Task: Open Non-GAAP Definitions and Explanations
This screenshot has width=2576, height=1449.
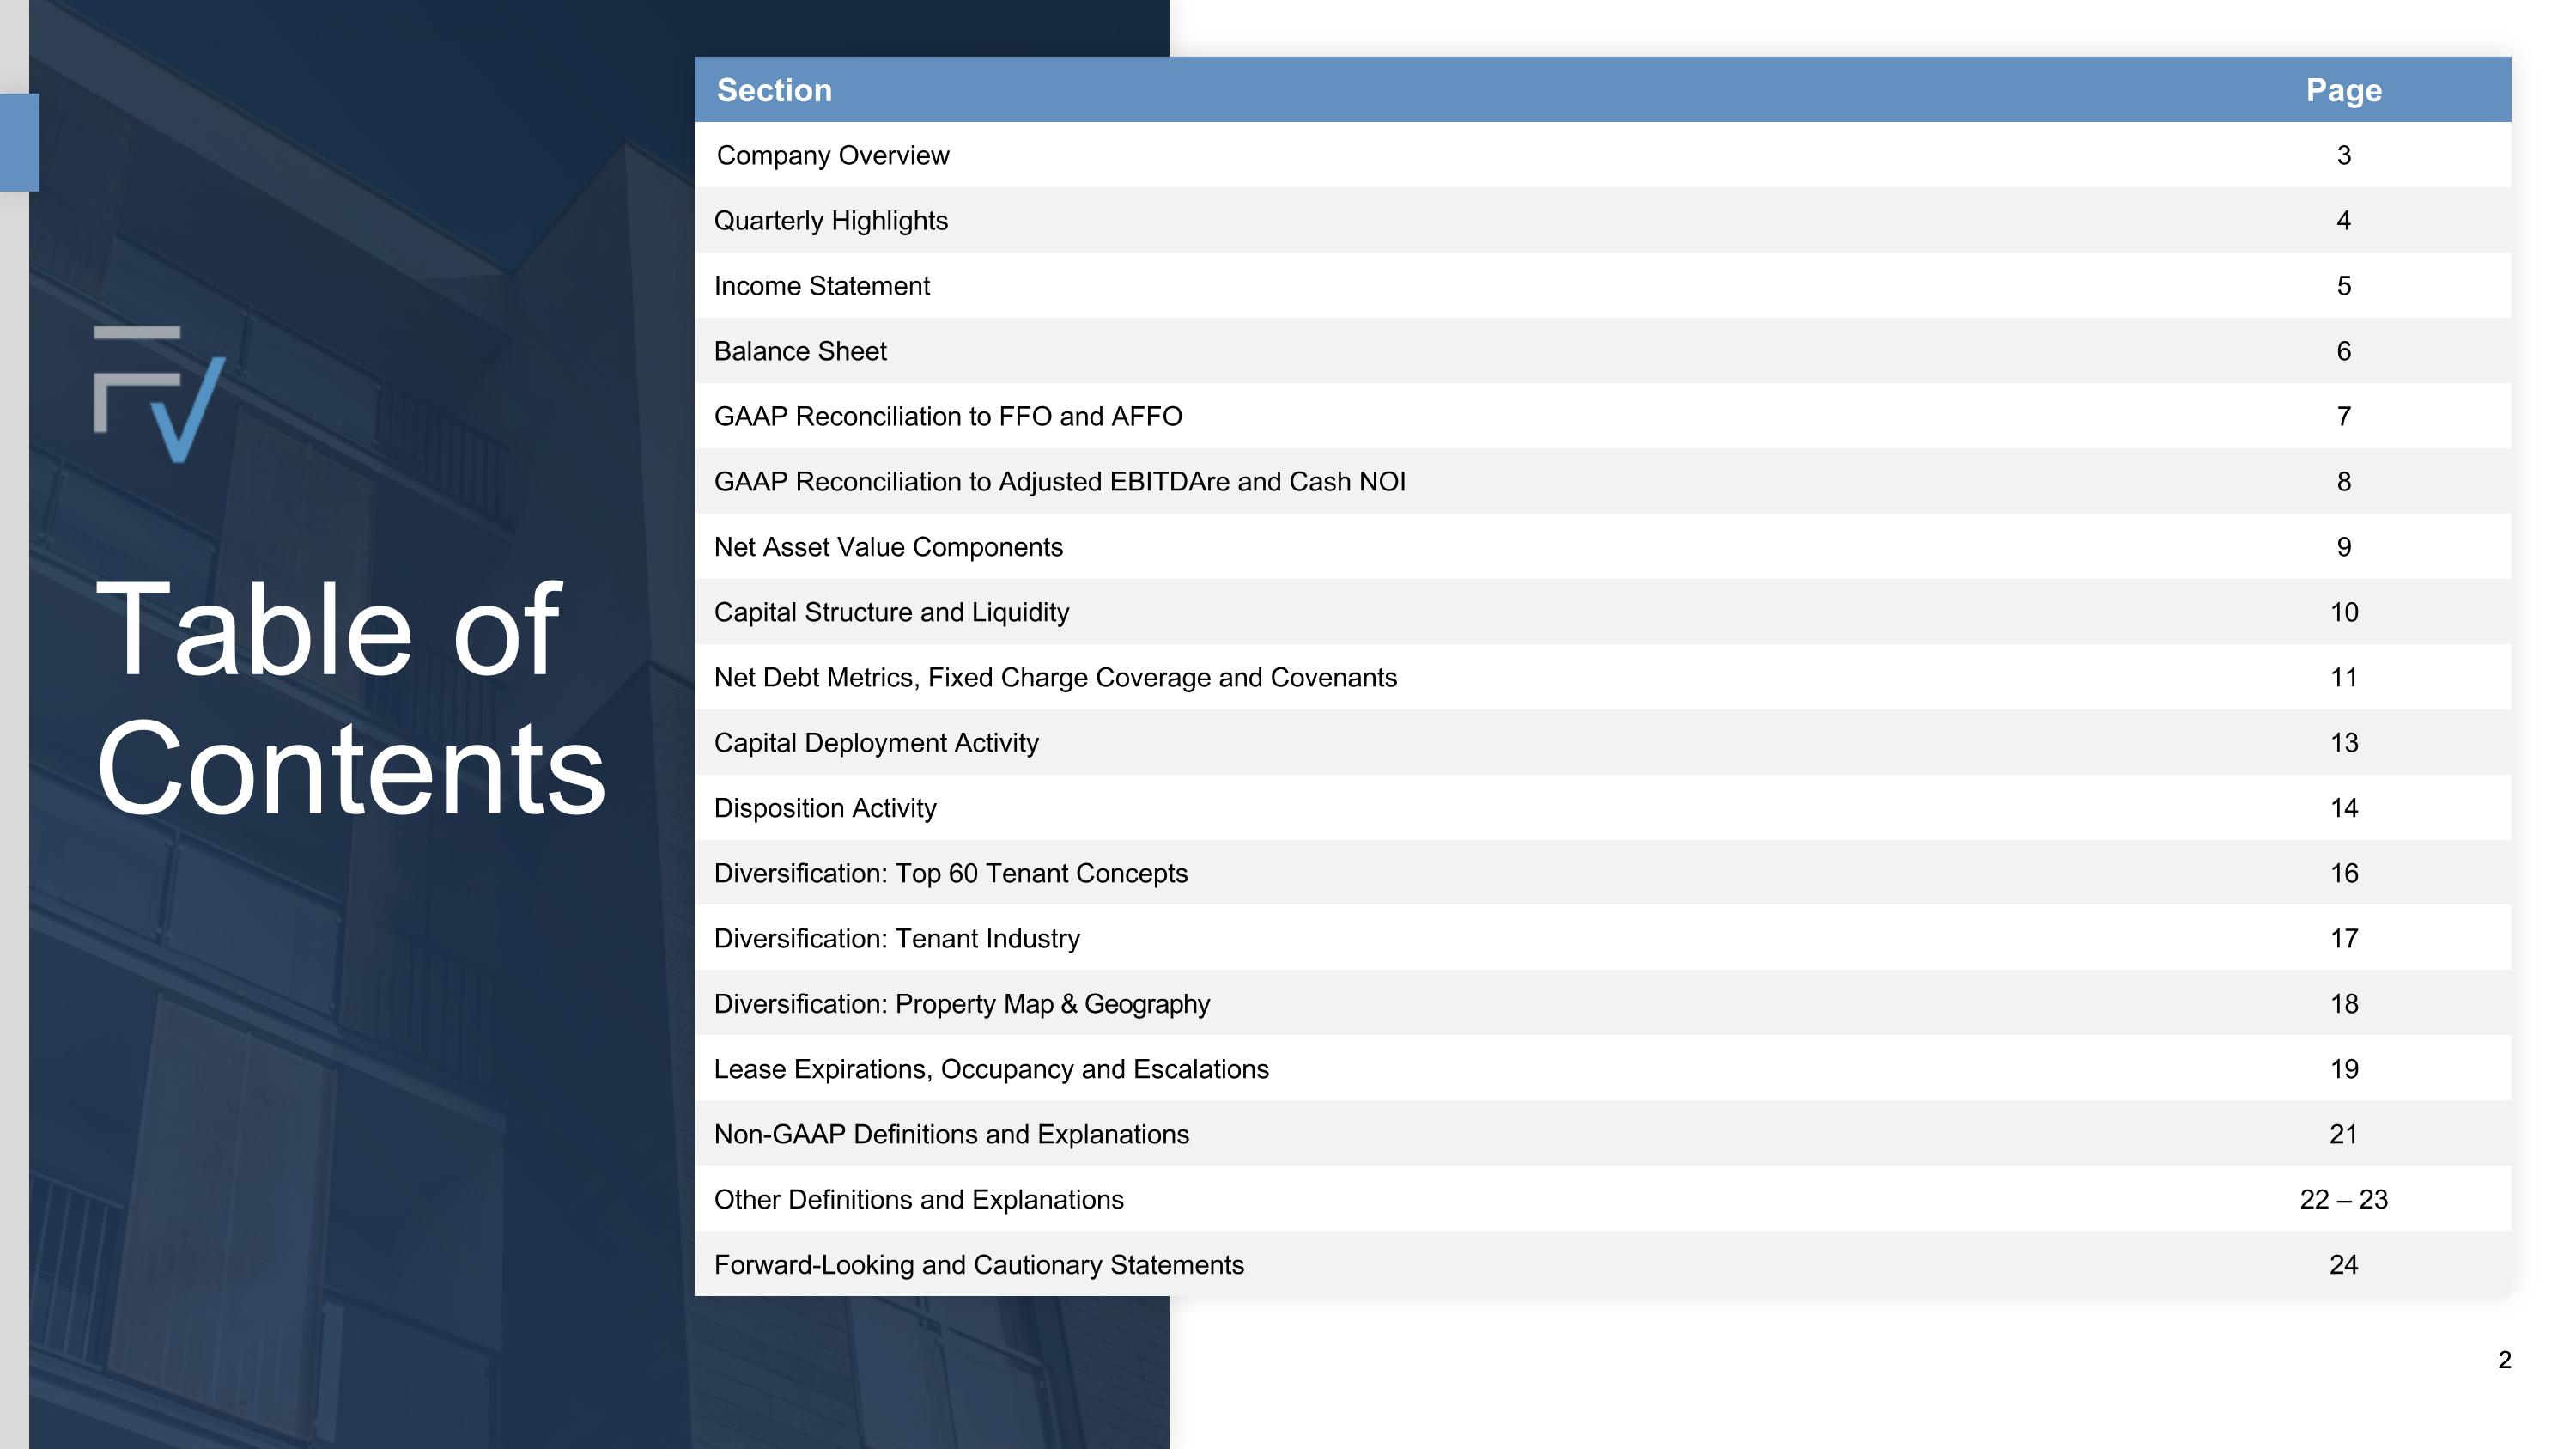Action: [951, 1135]
